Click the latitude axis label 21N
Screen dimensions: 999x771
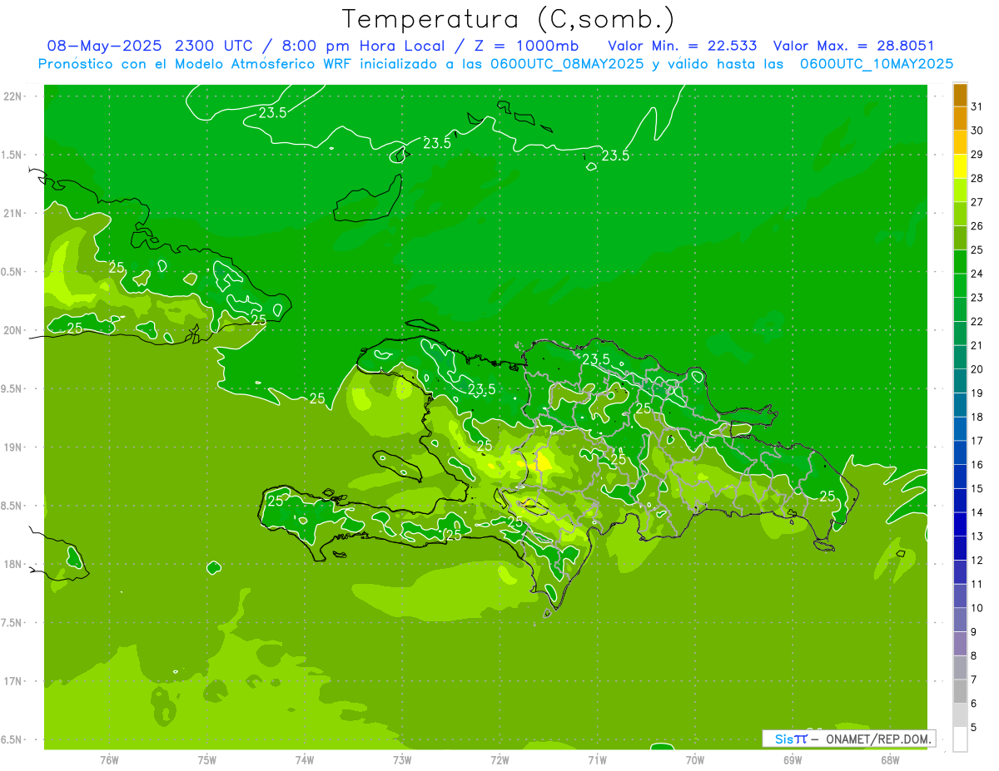click(x=13, y=213)
